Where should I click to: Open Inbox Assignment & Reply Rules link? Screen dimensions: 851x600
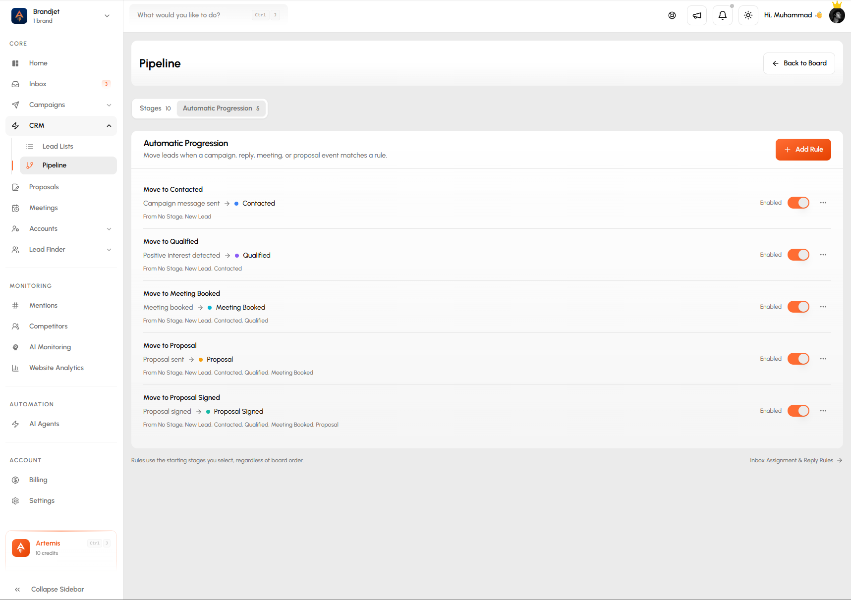click(796, 461)
